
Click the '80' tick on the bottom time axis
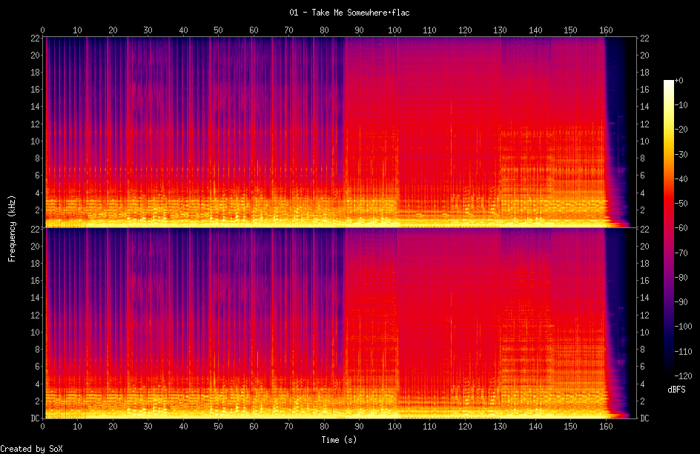point(324,427)
